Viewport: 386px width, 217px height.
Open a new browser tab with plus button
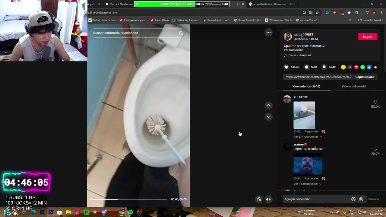coord(298,4)
